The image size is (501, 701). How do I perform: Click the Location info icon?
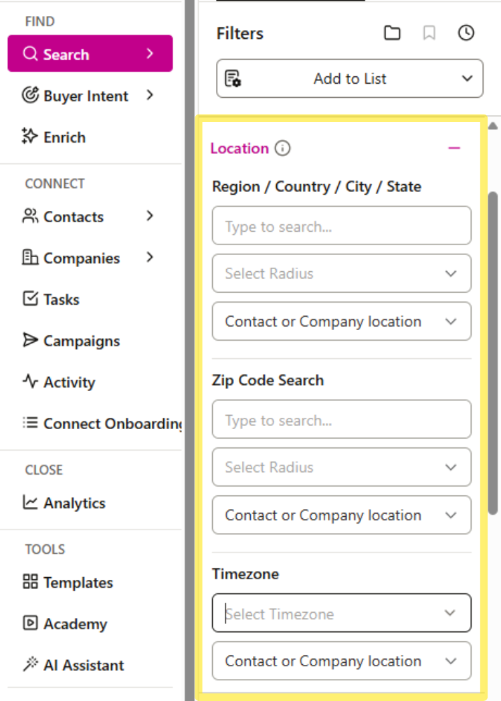click(x=282, y=148)
